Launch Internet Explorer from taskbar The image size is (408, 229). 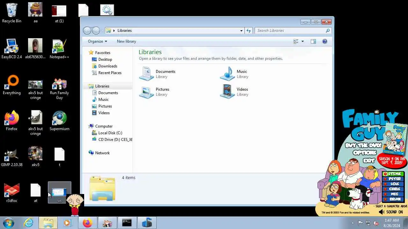click(29, 223)
